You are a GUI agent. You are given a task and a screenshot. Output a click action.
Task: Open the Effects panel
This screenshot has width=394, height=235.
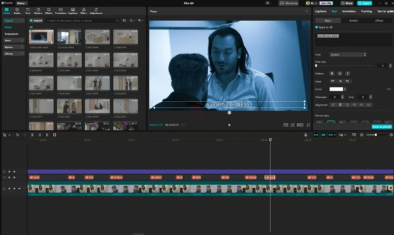pos(49,11)
